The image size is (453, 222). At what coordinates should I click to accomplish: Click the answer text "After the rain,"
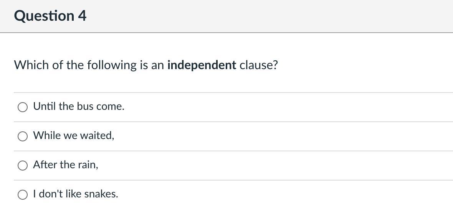tap(66, 165)
